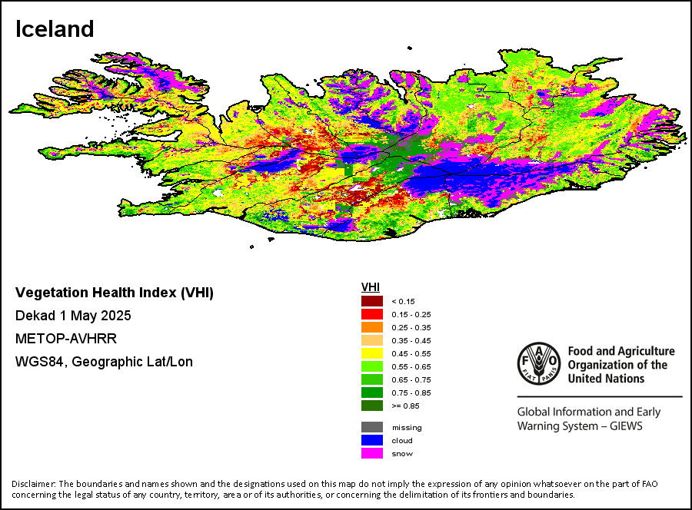The image size is (692, 510).
Task: Click 'Global Information and Early Warning System – GIEWS' text
Action: coord(589,419)
